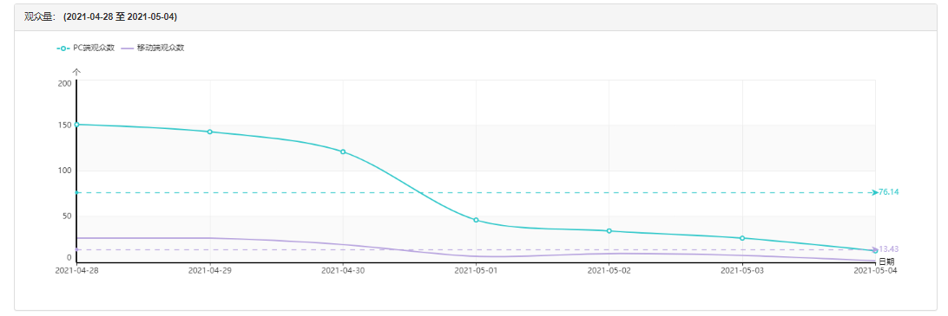Click the date range 2021-04-28 至 2021-05-04
Screen dimensions: 948x316
coord(120,17)
